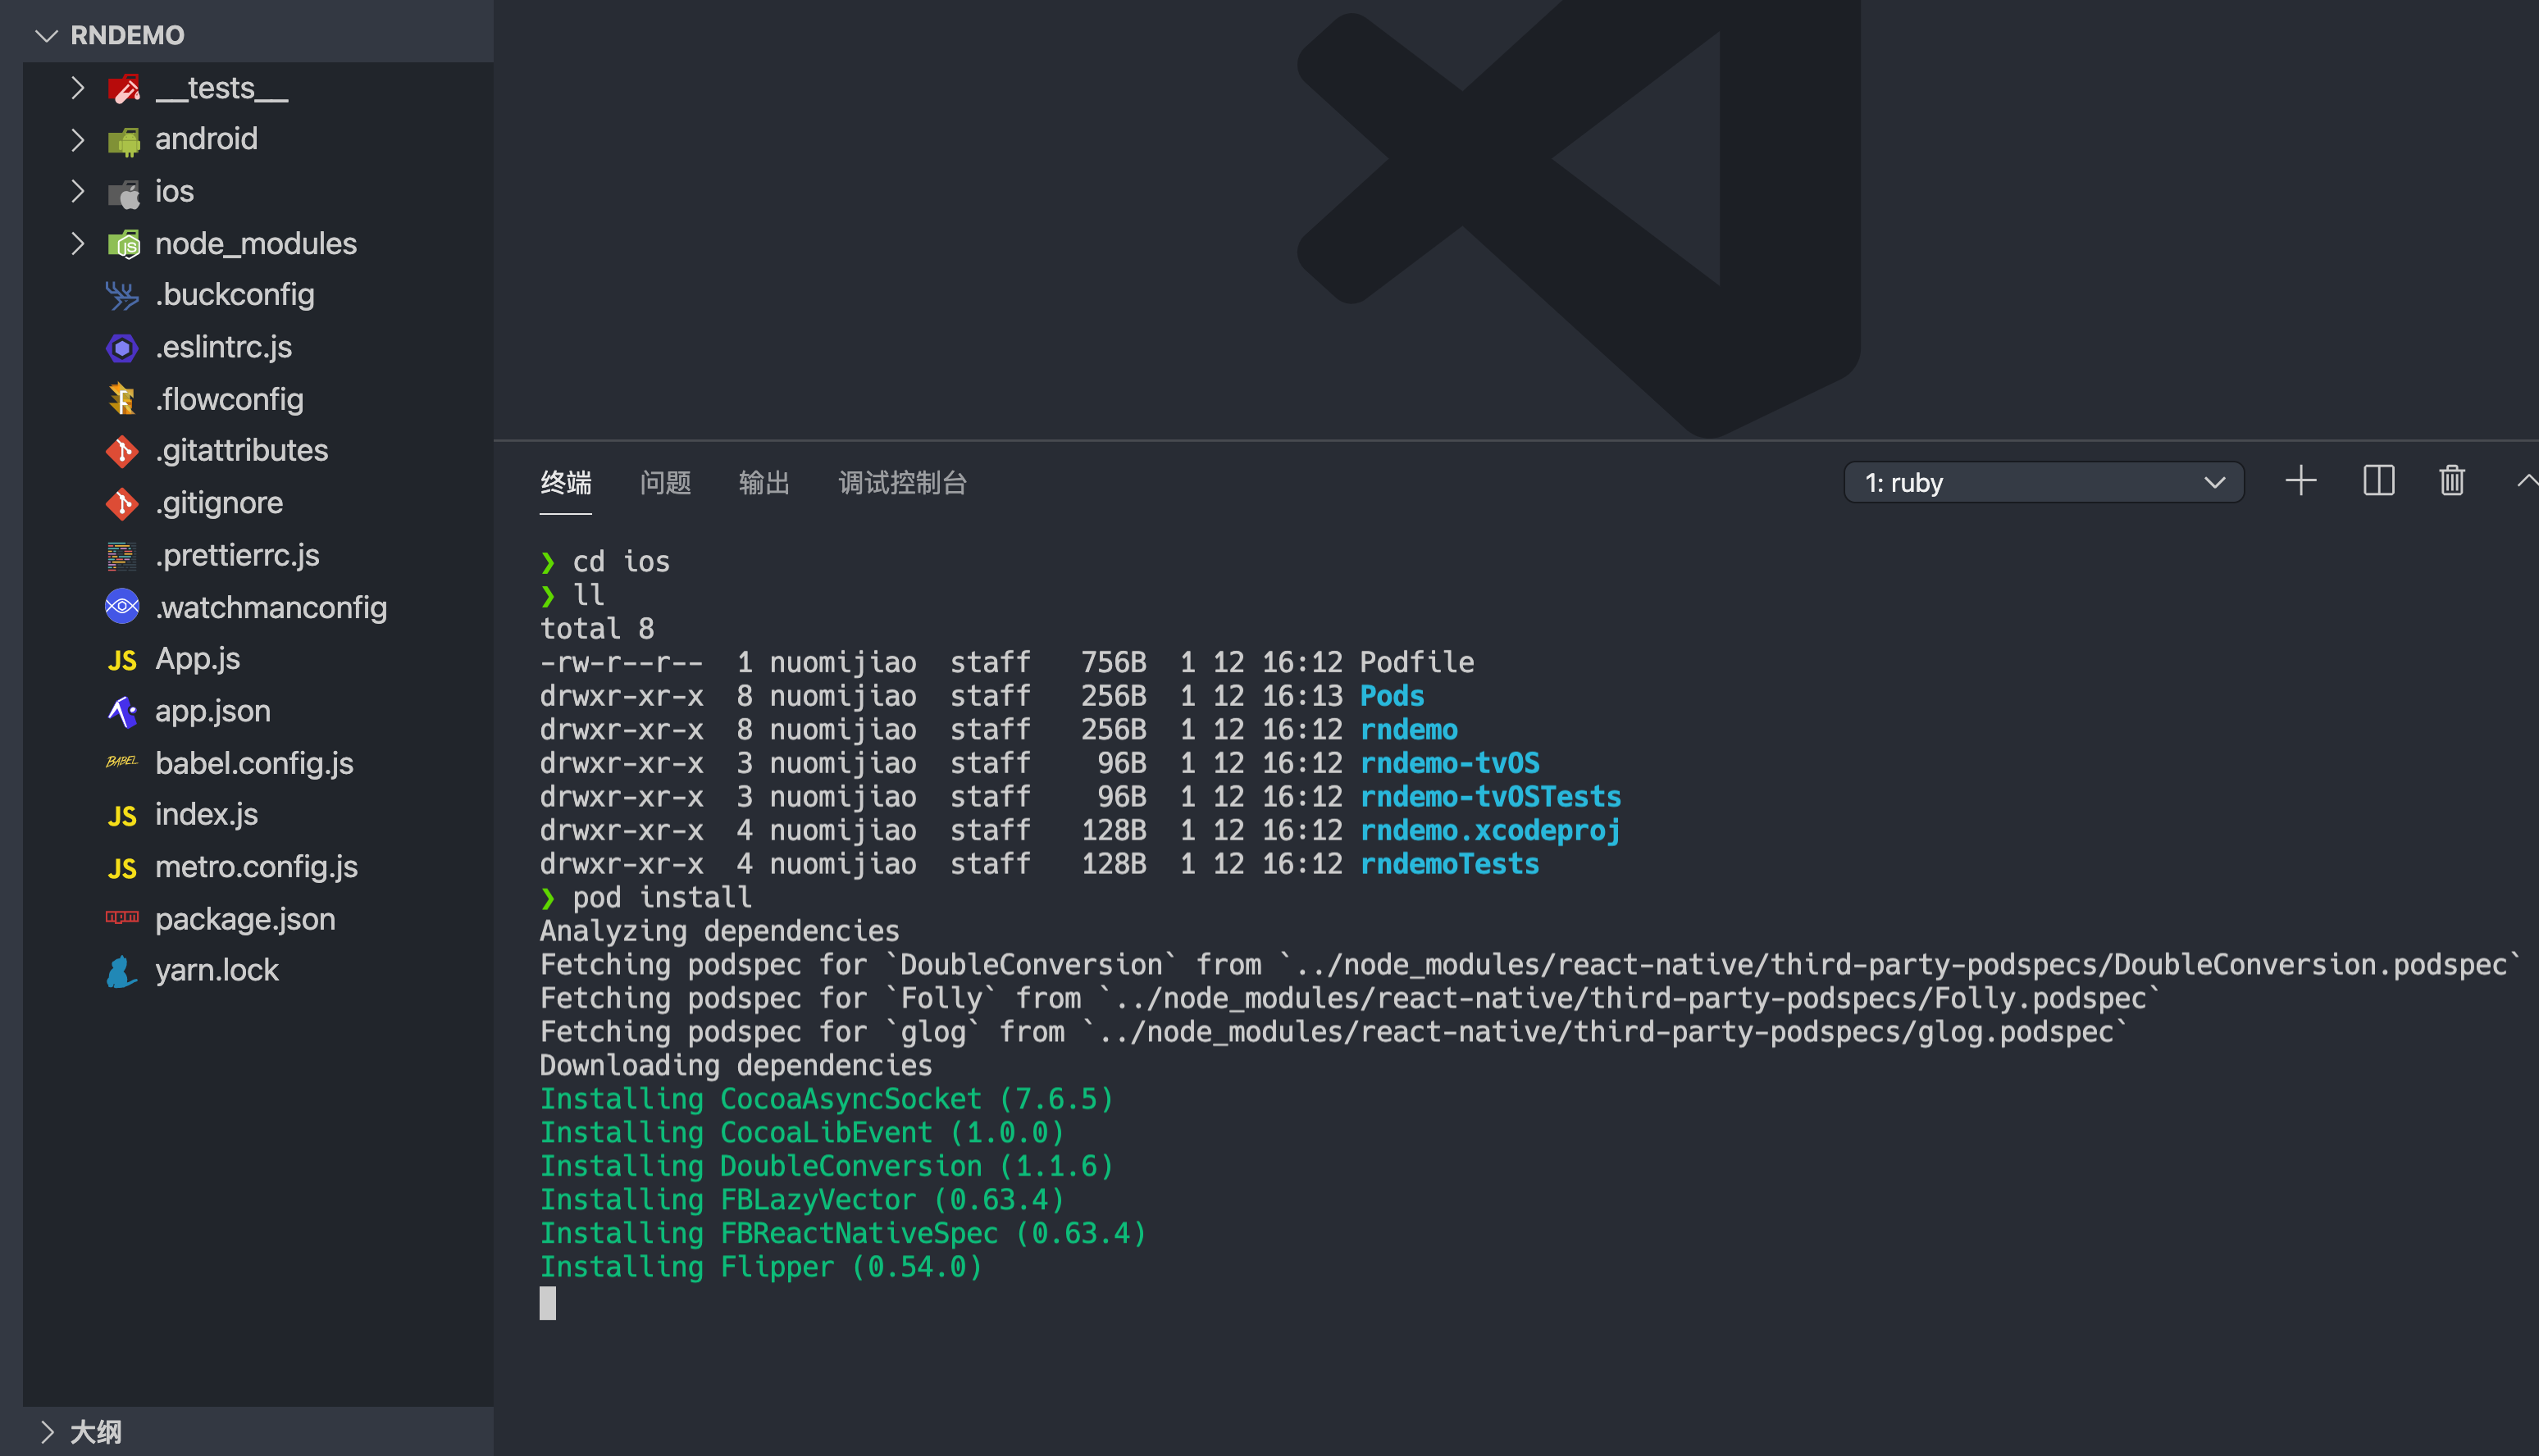The image size is (2539, 1456).
Task: Click 'rndemo-tvOSTests' in terminal listing
Action: [x=1490, y=797]
